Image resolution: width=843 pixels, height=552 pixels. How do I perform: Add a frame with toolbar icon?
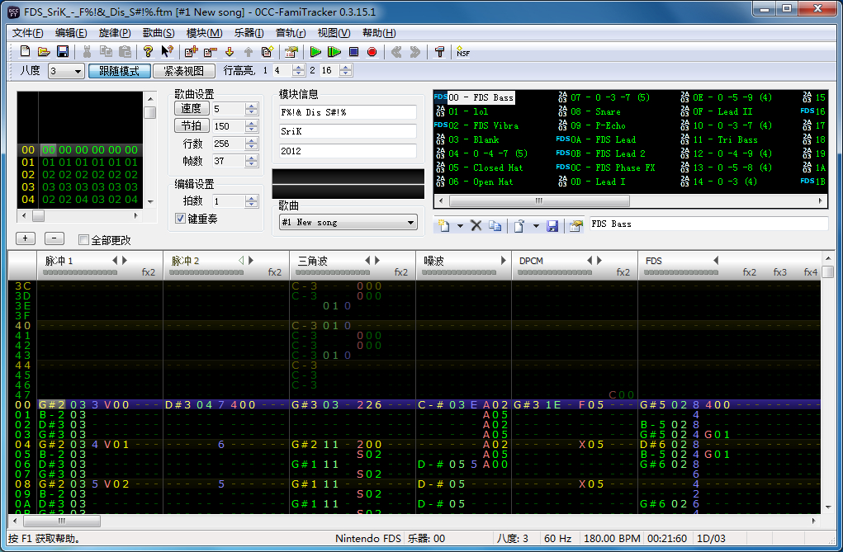191,52
